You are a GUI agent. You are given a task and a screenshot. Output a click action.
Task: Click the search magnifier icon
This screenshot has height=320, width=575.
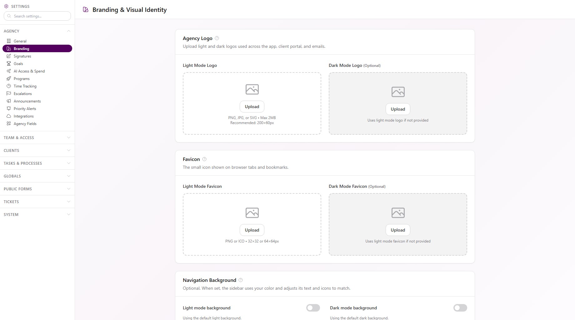9,16
